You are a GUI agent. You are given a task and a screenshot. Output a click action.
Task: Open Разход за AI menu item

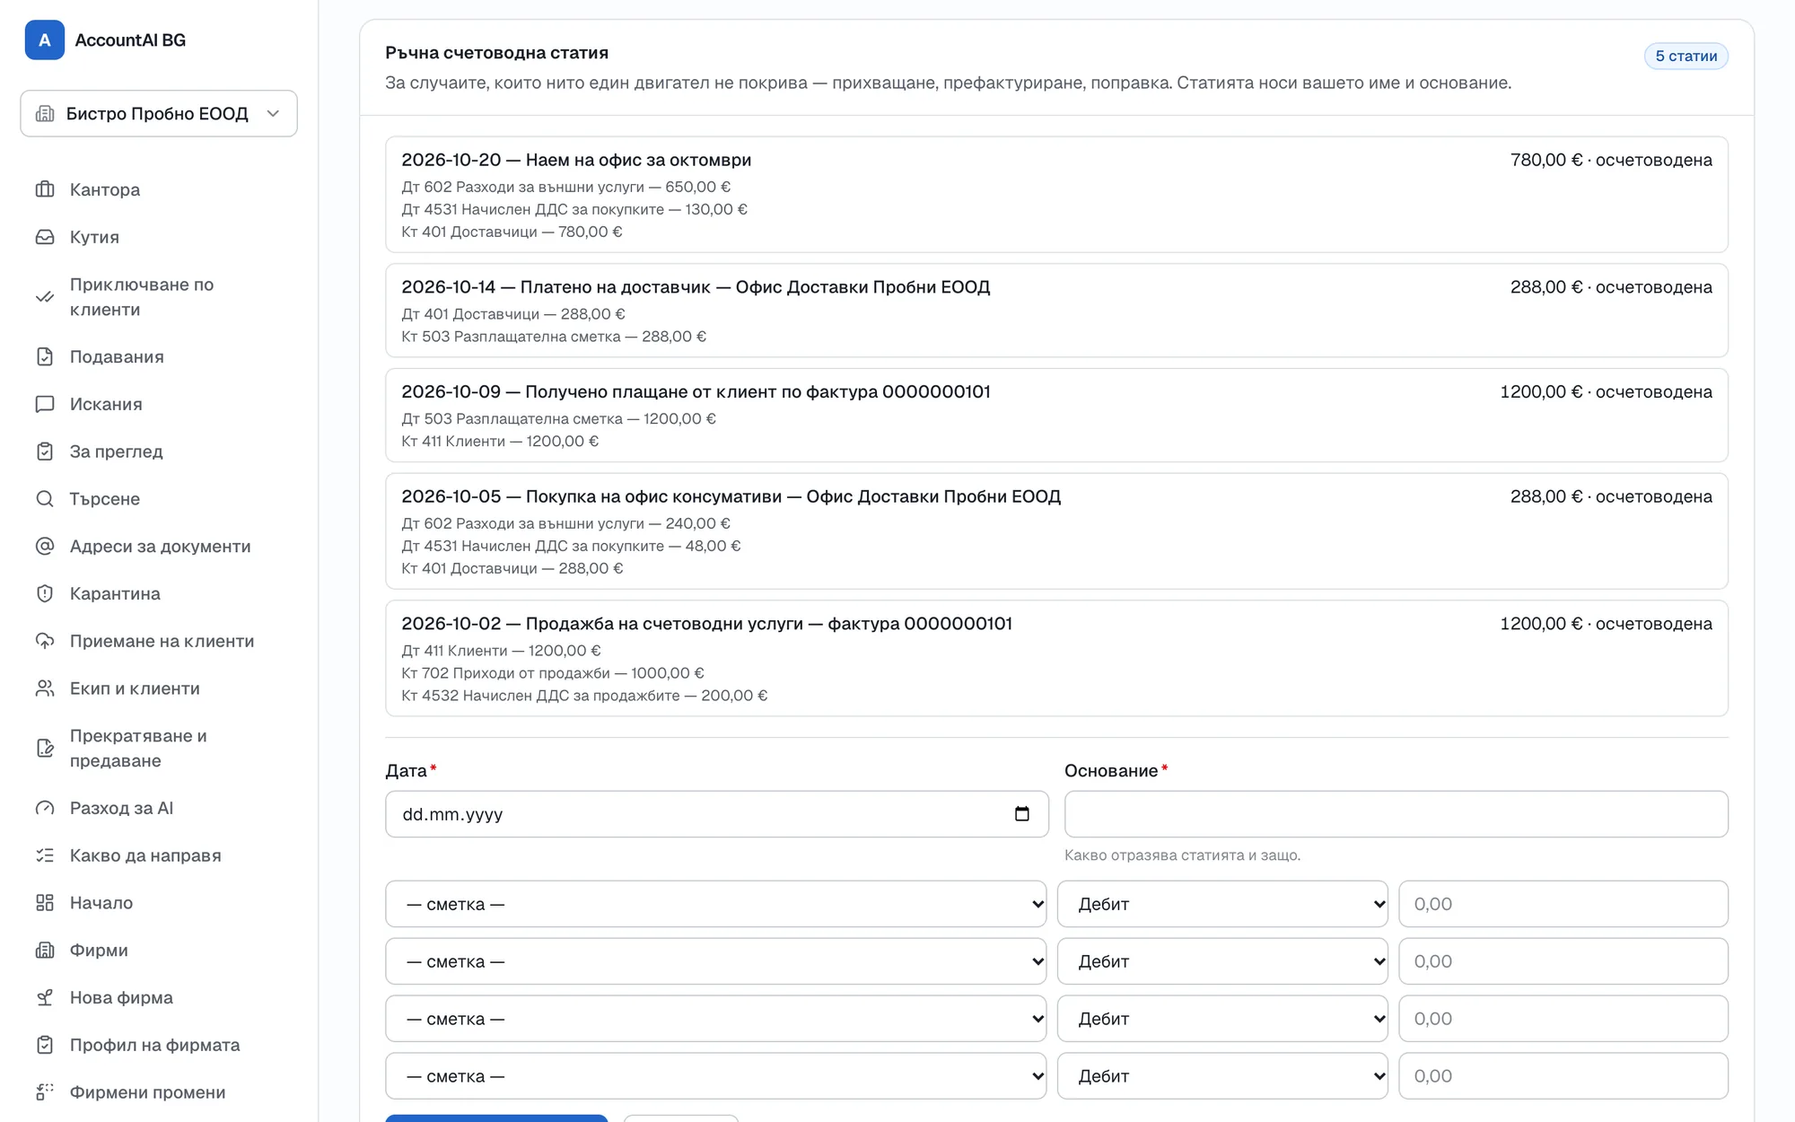159,808
